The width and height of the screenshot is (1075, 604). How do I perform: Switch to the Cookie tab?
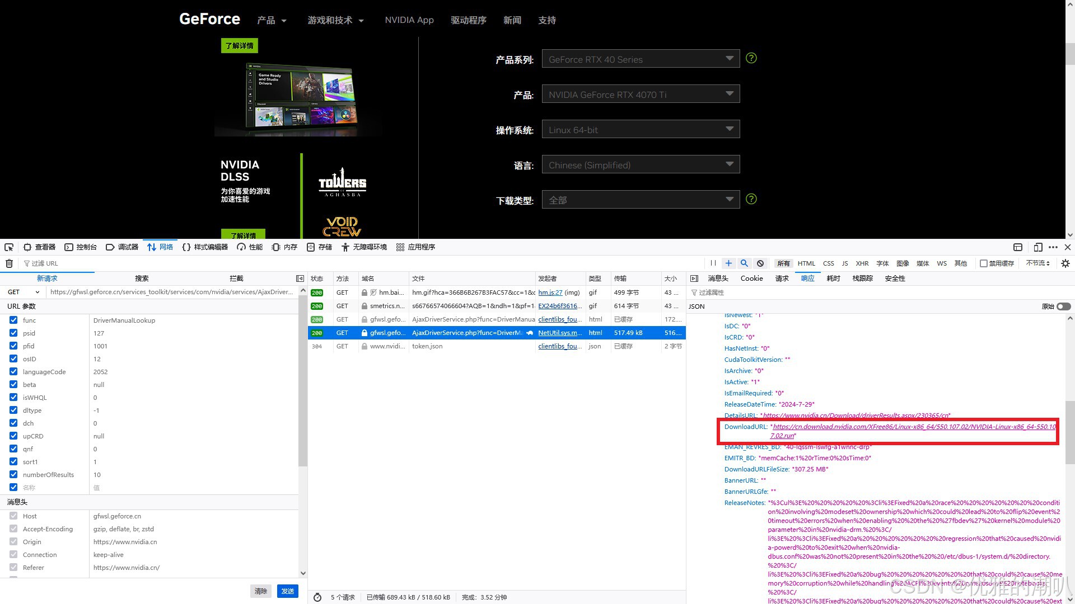point(751,279)
